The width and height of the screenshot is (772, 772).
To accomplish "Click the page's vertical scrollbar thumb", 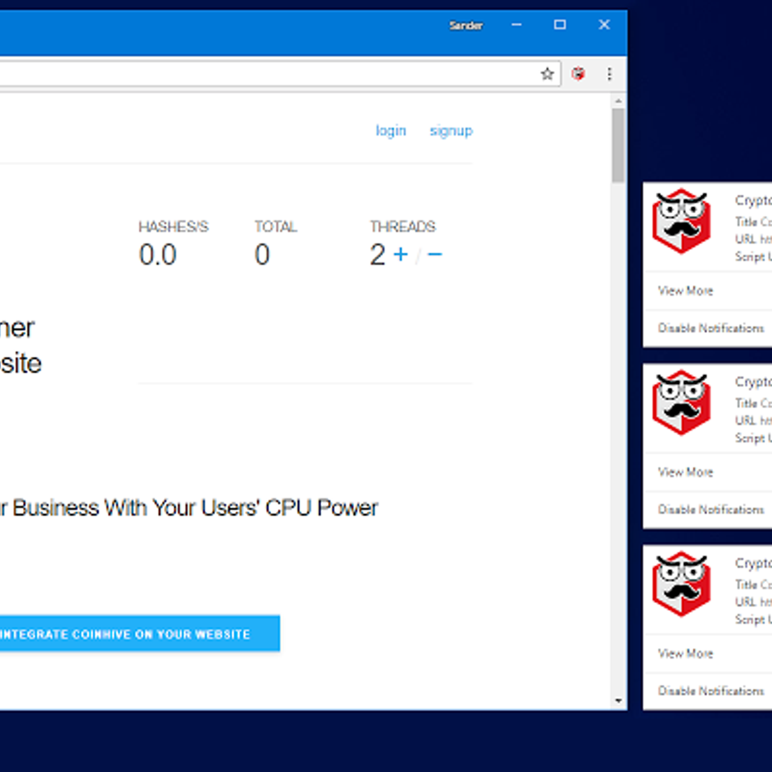I will (x=618, y=145).
